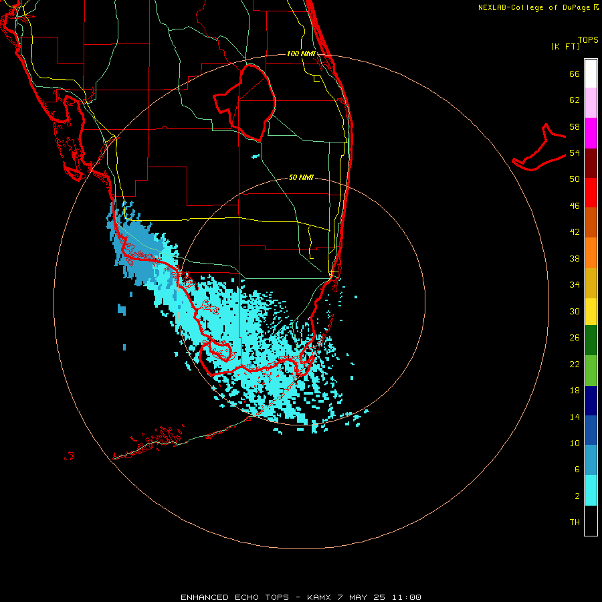Click the legend value "50"
The image size is (602, 602).
(x=575, y=179)
